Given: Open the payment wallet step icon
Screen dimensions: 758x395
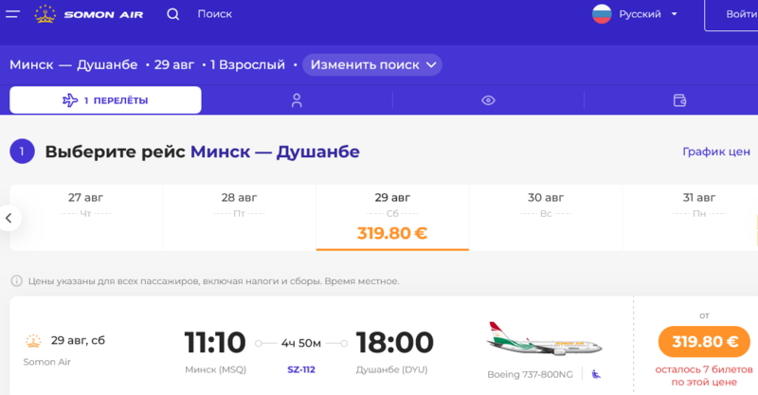Looking at the screenshot, I should point(679,100).
